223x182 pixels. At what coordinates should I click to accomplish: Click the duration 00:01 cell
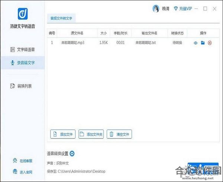click(120, 42)
